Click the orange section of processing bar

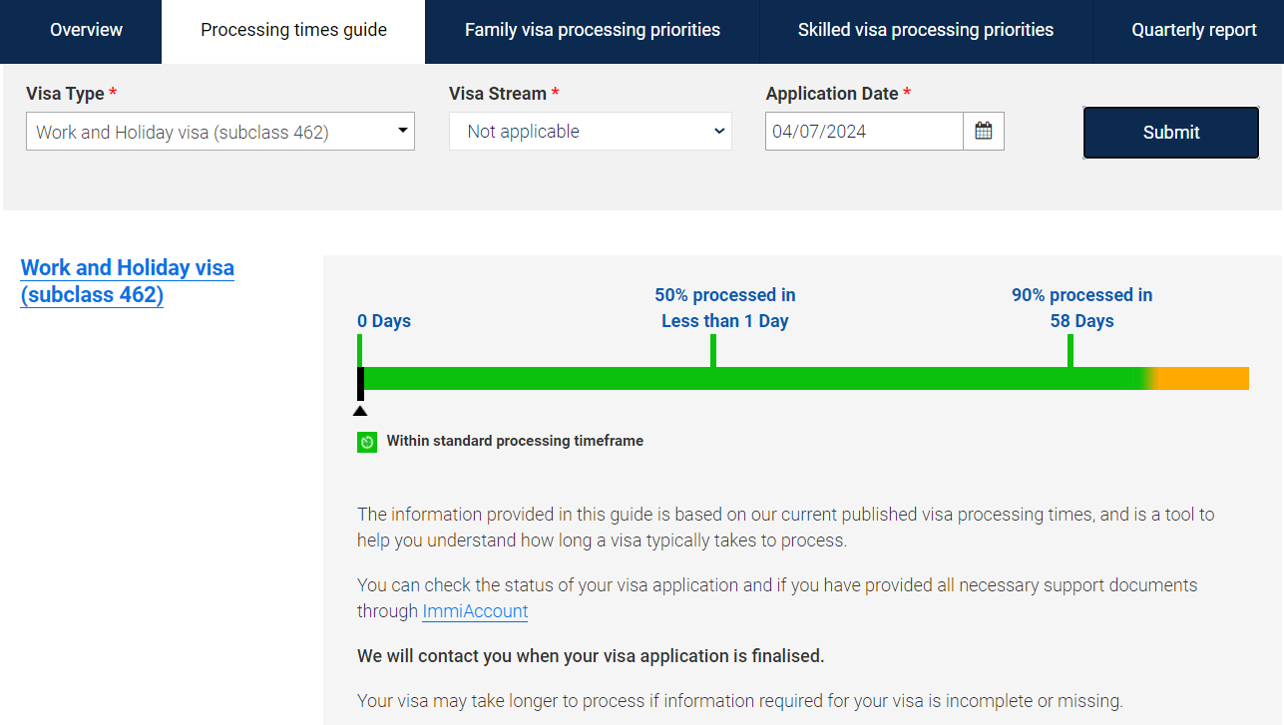1202,379
